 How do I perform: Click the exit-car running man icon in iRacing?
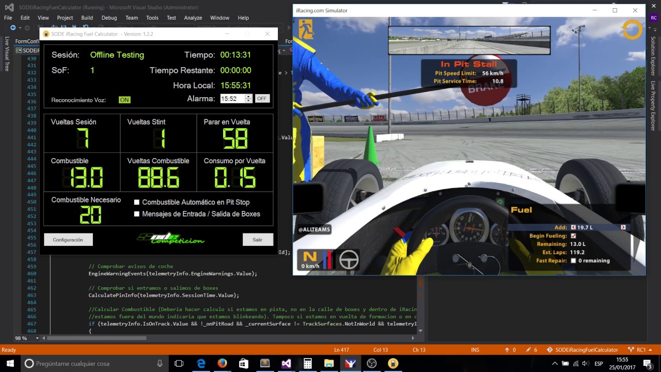(306, 29)
